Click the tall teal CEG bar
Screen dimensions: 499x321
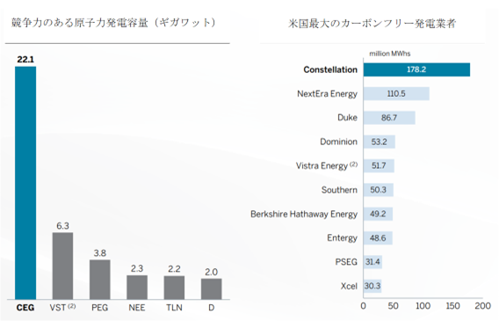coord(25,183)
